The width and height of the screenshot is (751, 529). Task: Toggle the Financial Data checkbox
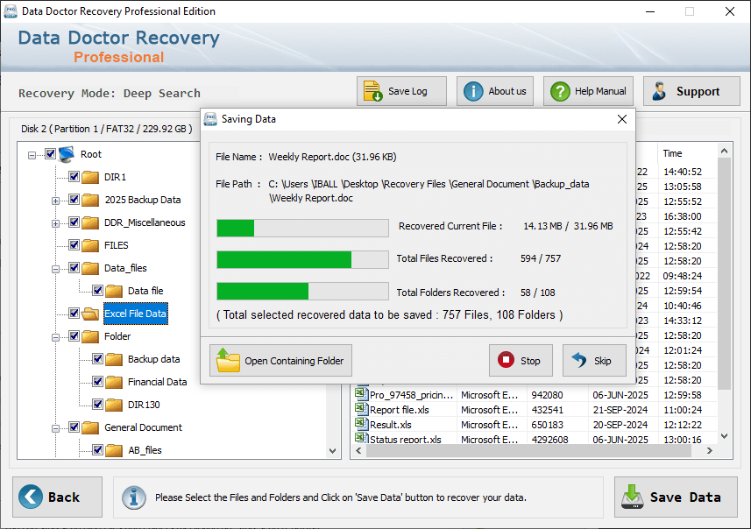pos(97,382)
